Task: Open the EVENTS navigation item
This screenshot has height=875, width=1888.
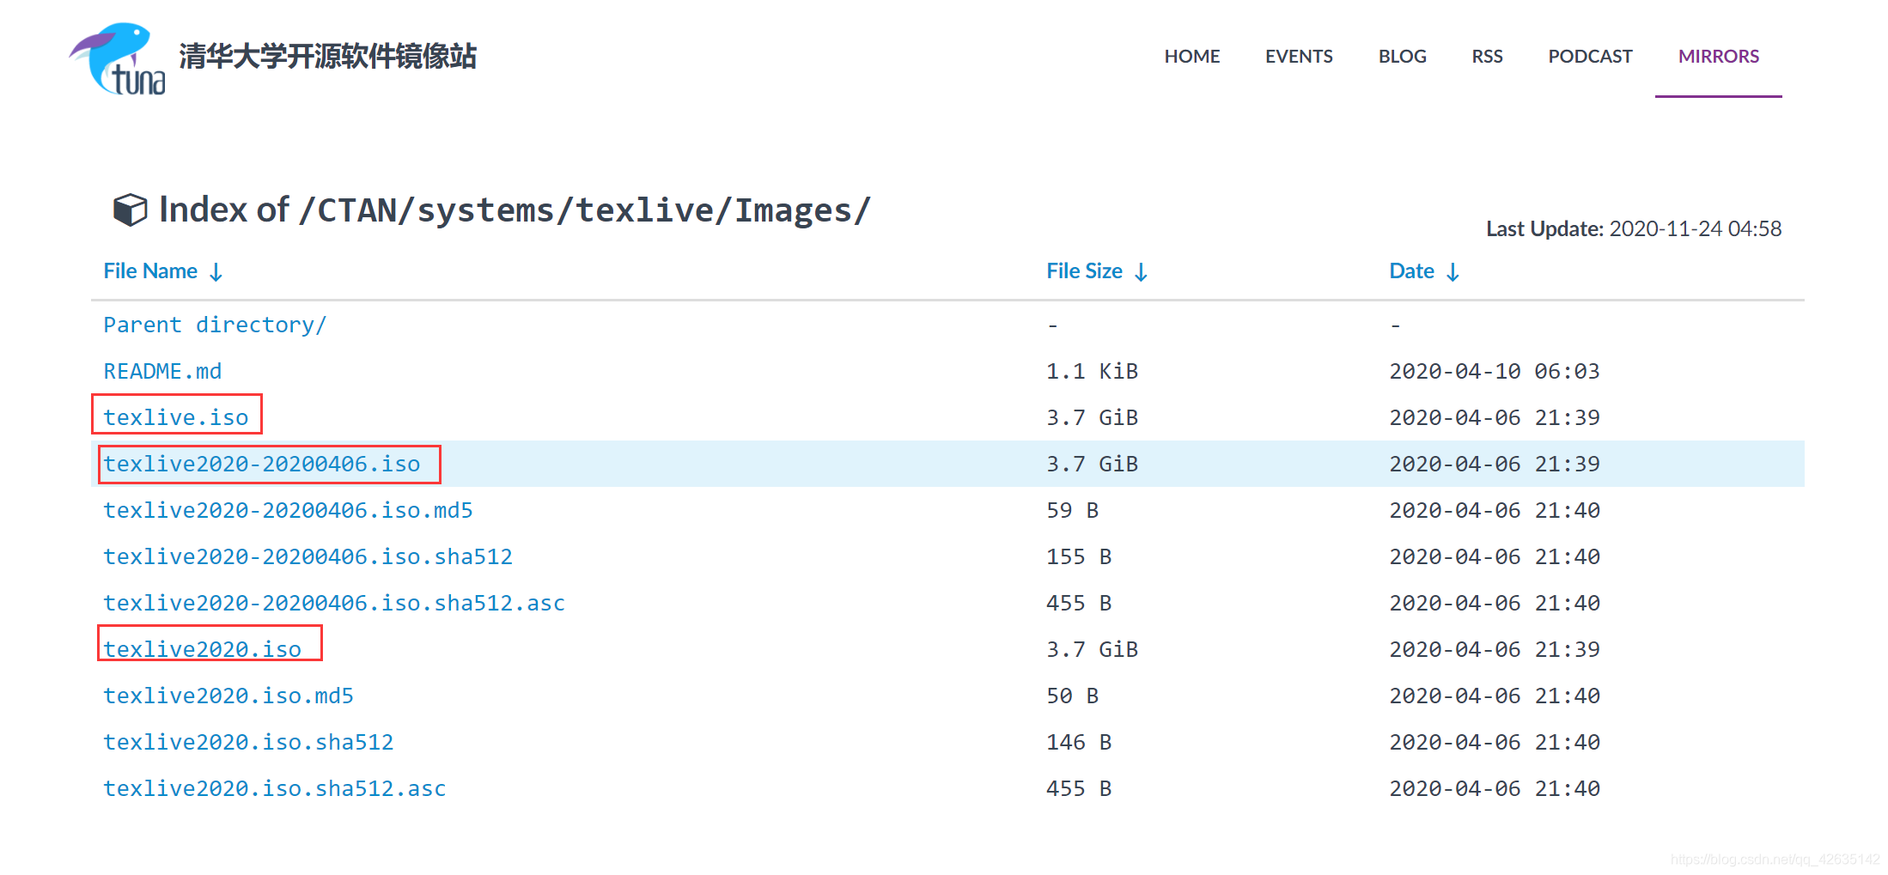Action: click(1299, 57)
